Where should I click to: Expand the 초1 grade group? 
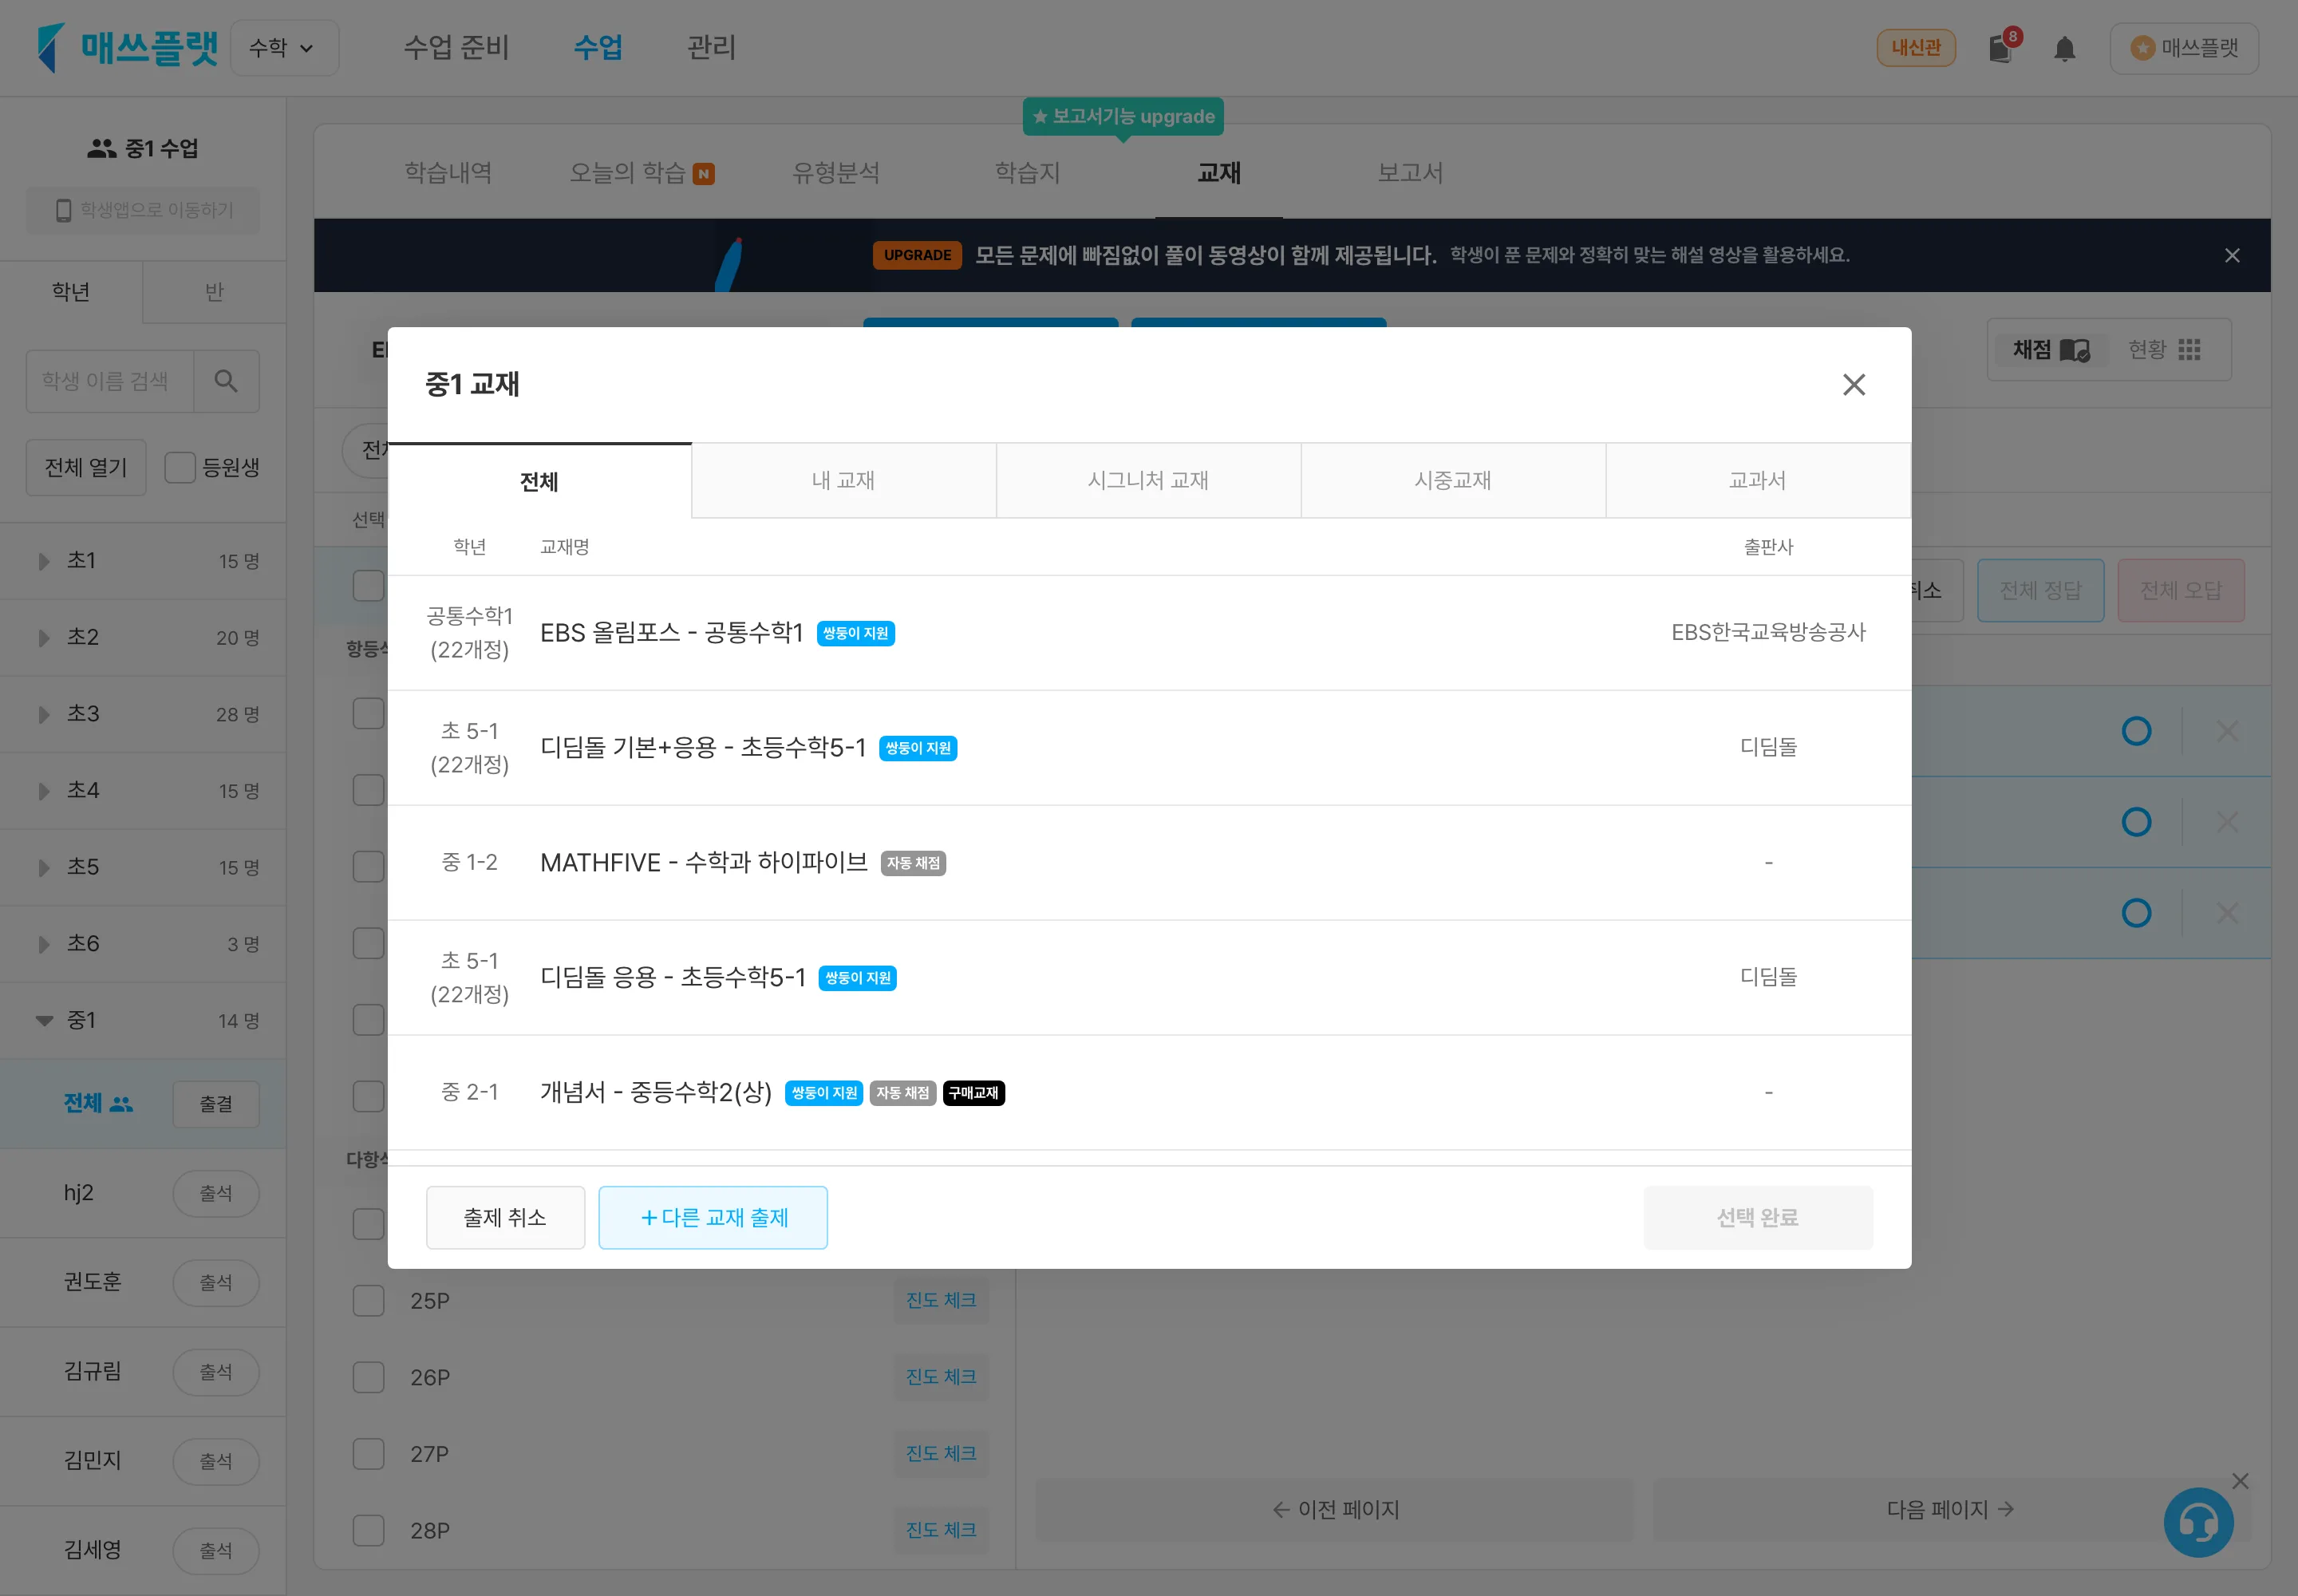point(44,561)
